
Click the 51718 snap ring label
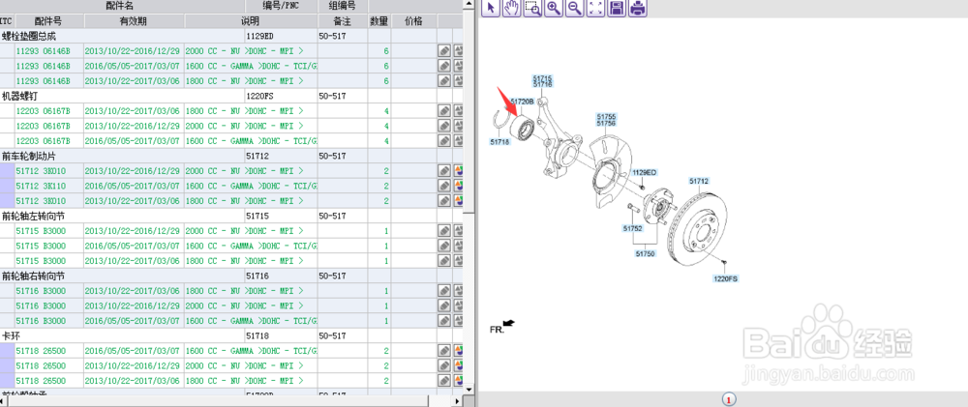point(500,142)
